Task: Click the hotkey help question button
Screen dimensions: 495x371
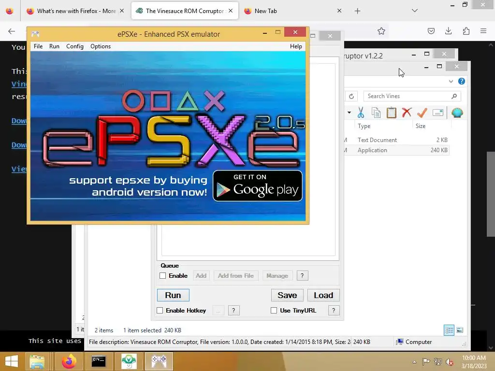Action: pyautogui.click(x=233, y=311)
